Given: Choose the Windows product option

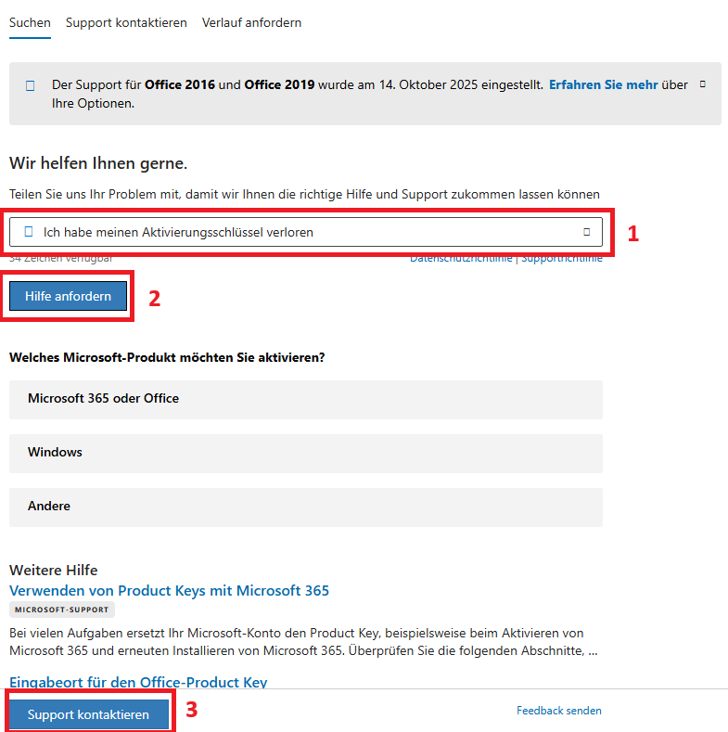Looking at the screenshot, I should click(306, 454).
